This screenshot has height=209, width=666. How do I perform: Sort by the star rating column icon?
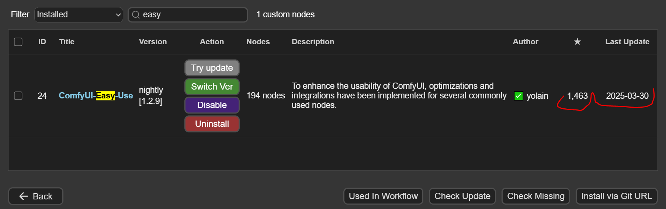[x=577, y=42]
